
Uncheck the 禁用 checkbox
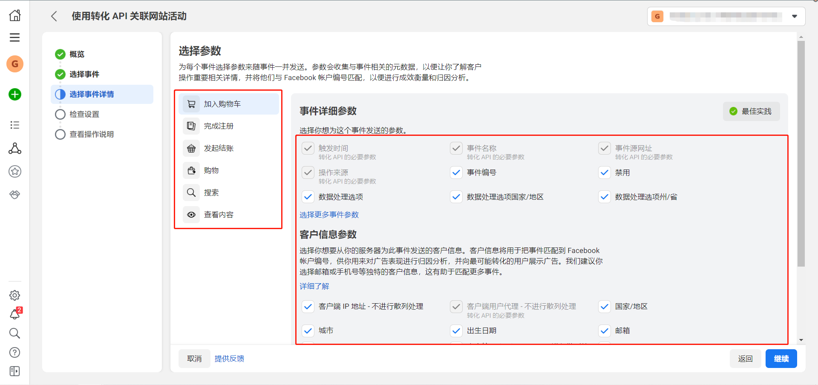pos(605,172)
